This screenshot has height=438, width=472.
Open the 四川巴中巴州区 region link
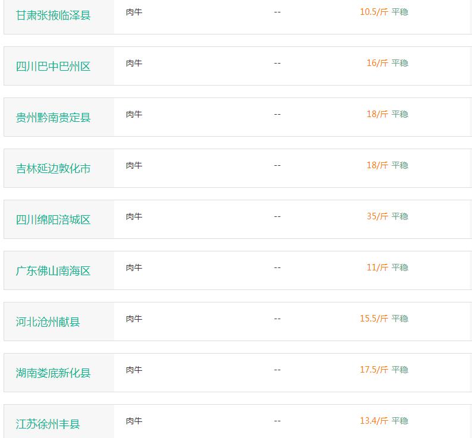53,66
